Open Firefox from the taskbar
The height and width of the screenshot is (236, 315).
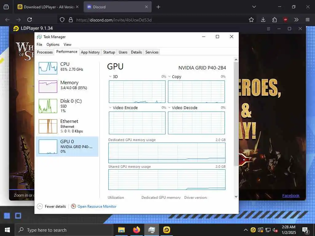136,230
